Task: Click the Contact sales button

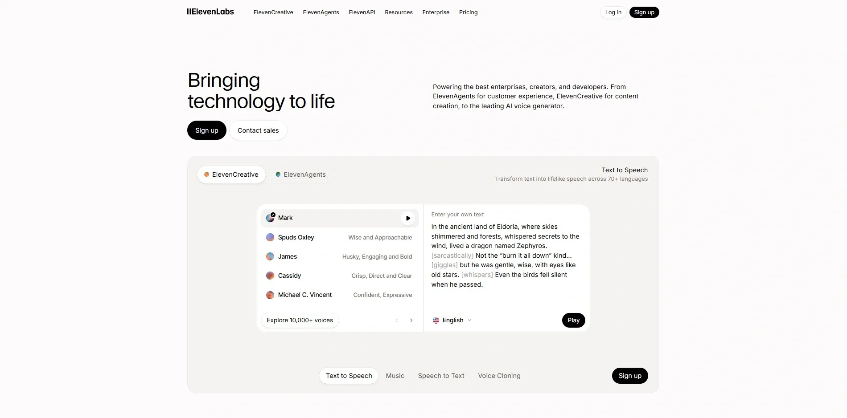Action: tap(258, 130)
